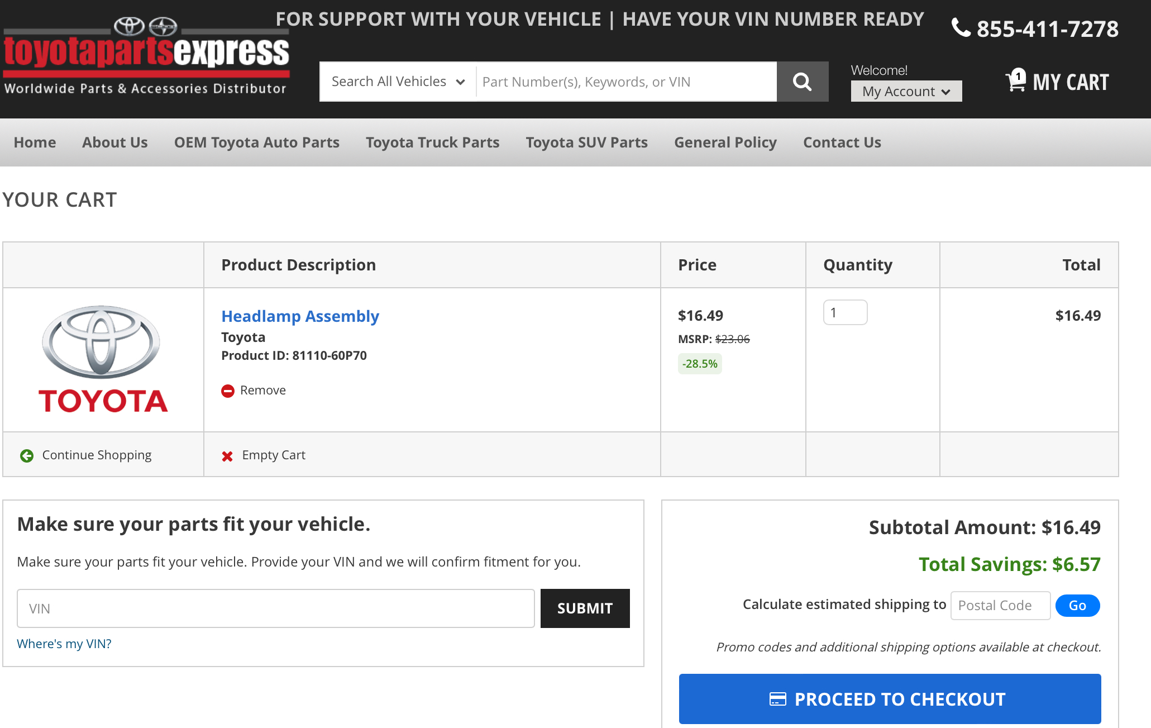Open the OEM Toyota Auto Parts menu
Image resolution: width=1151 pixels, height=728 pixels.
pyautogui.click(x=256, y=142)
